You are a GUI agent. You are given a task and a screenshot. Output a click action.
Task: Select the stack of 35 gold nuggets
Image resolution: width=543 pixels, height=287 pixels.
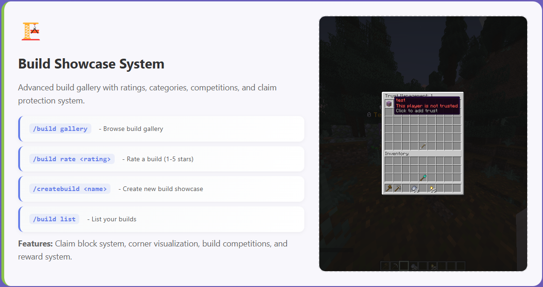(x=433, y=188)
